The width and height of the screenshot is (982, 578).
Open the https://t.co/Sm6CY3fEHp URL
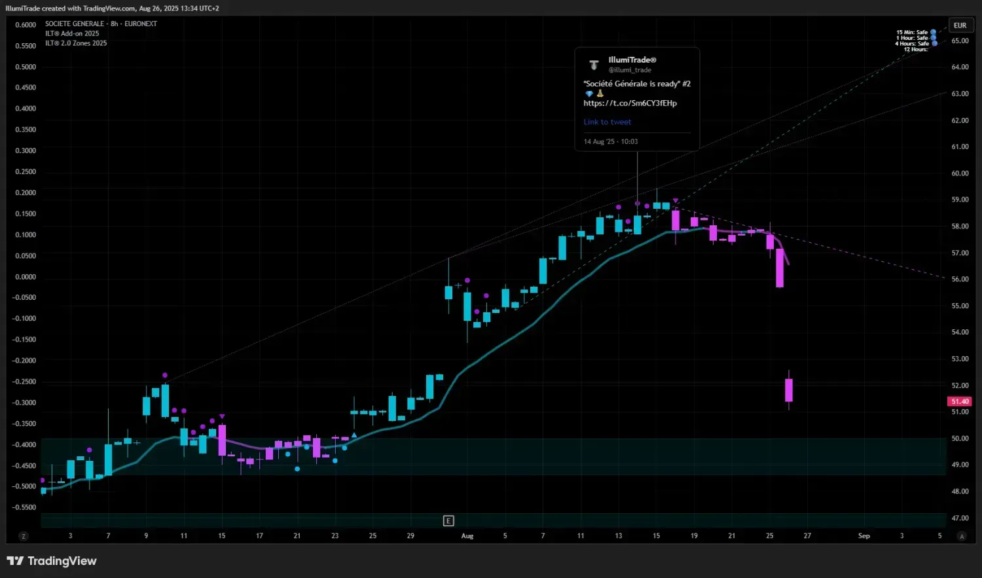click(x=630, y=103)
